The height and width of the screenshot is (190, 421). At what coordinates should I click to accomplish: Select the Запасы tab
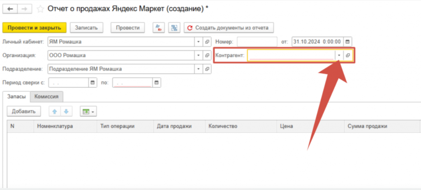tap(17, 97)
